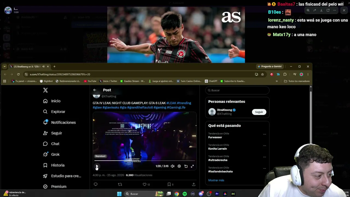Open Task View in the taskbar

(x=169, y=194)
